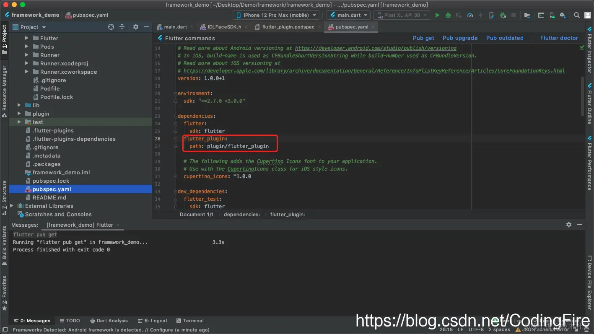This screenshot has width=594, height=334.
Task: Select README.md in project tree
Action: click(x=49, y=197)
